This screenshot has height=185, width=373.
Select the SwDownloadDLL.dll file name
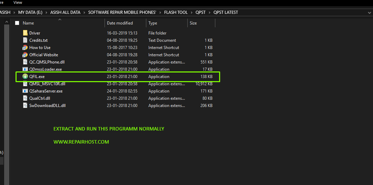click(47, 106)
